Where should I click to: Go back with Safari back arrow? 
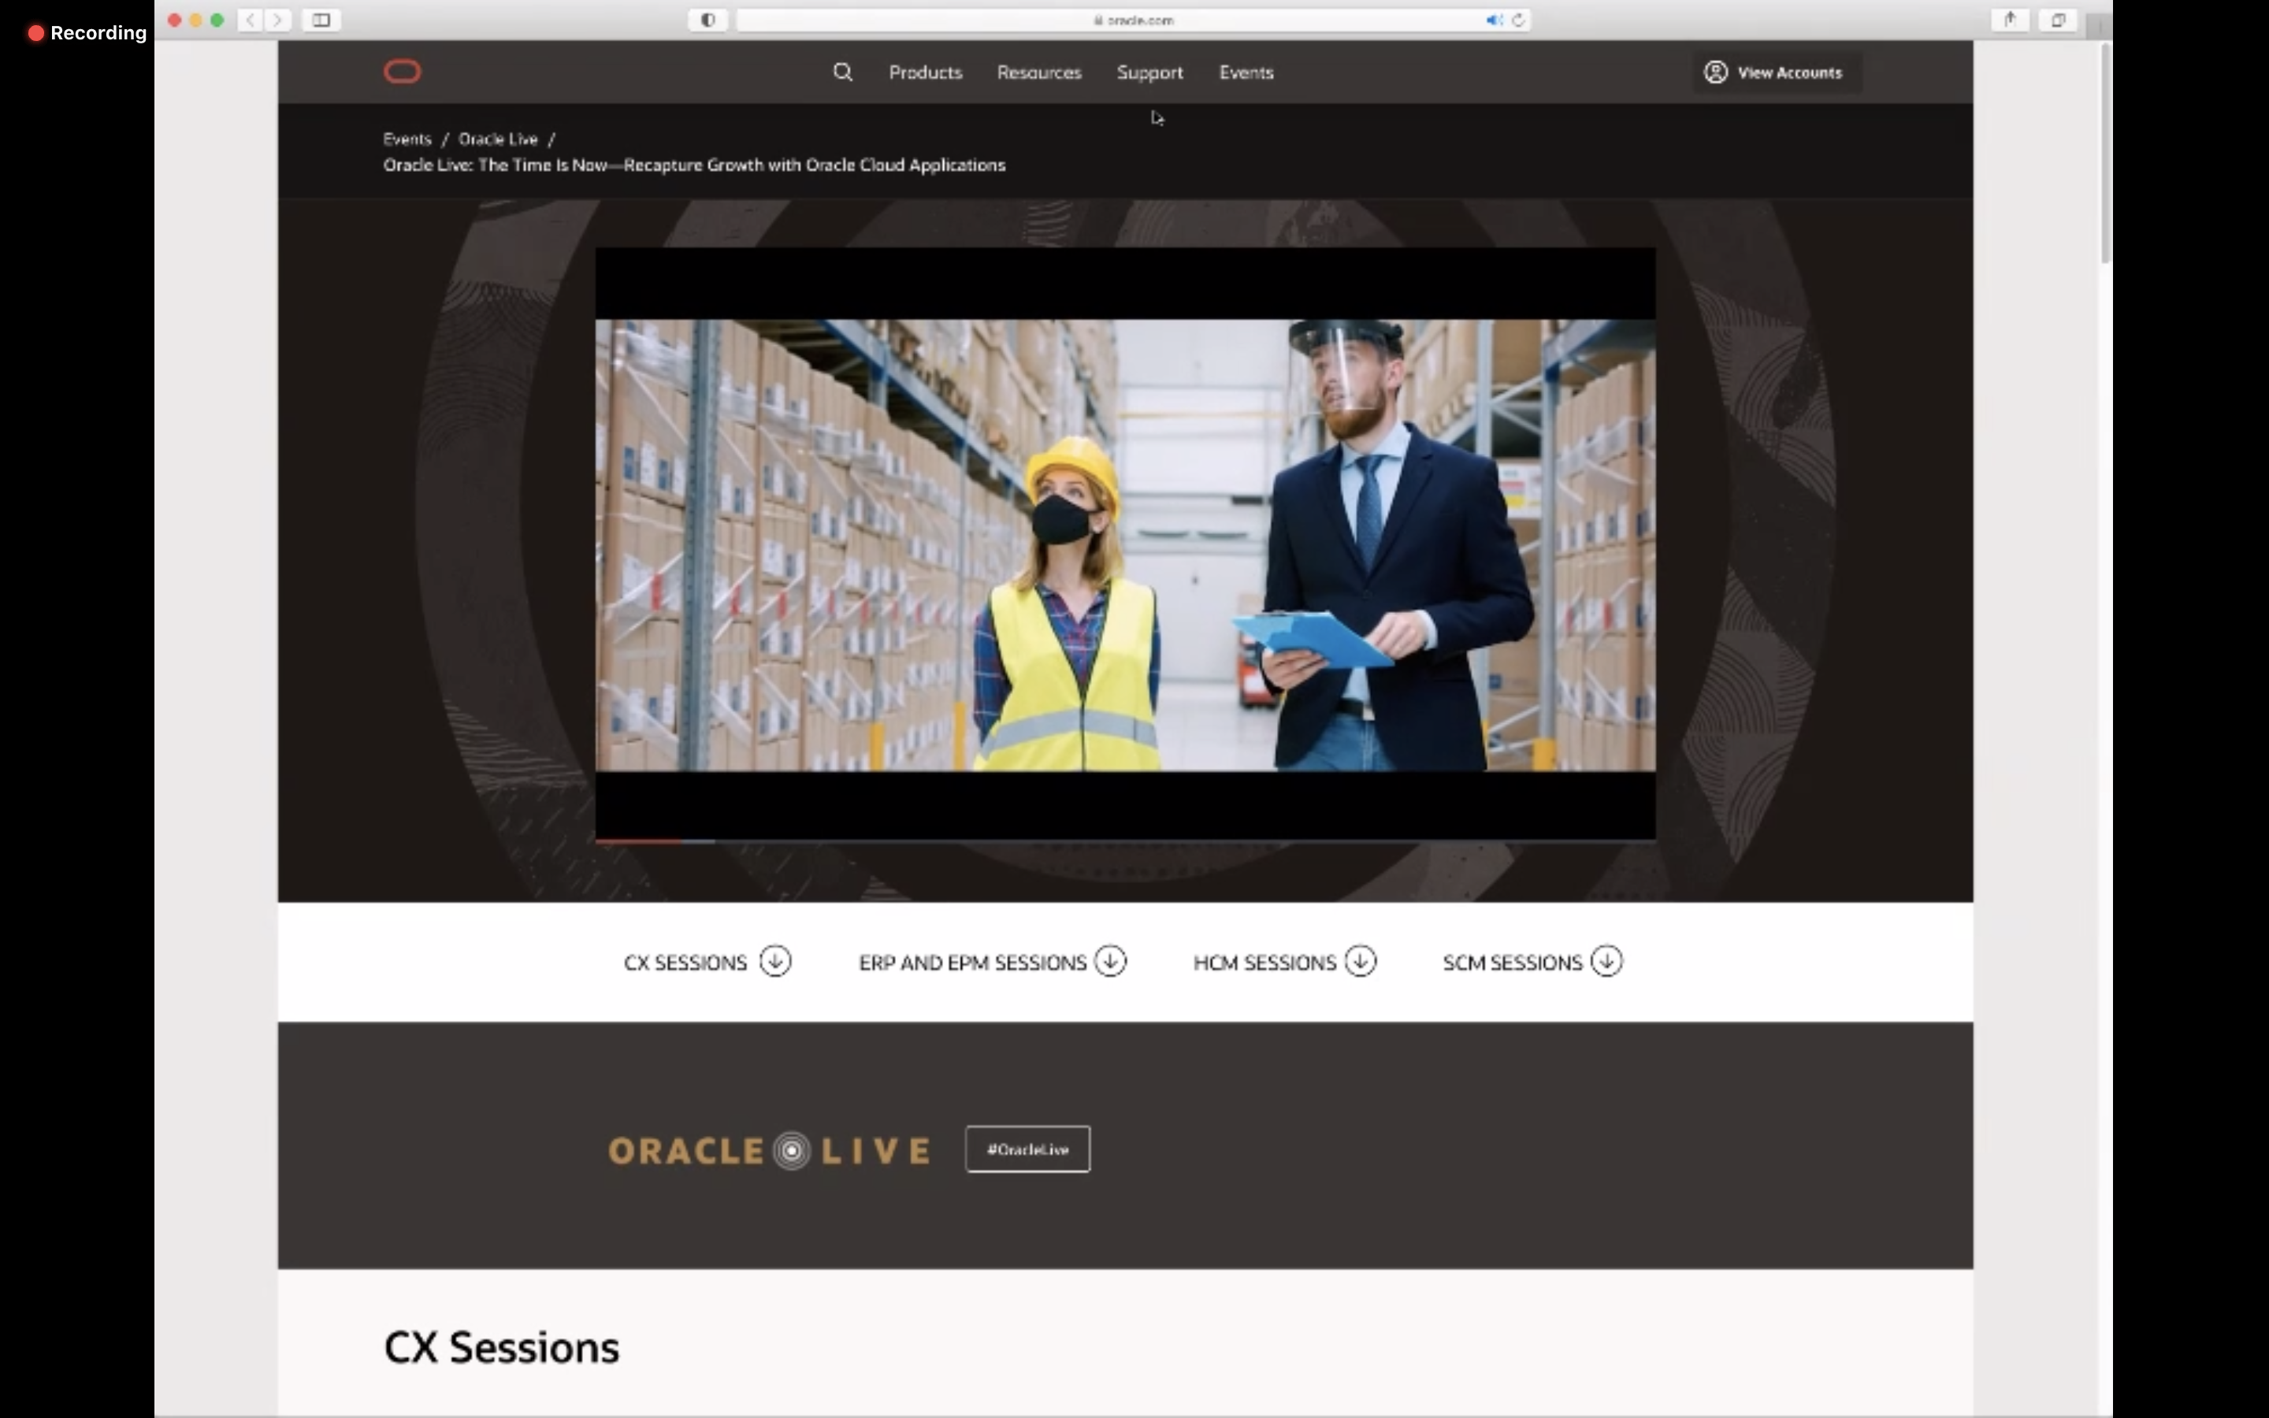251,20
